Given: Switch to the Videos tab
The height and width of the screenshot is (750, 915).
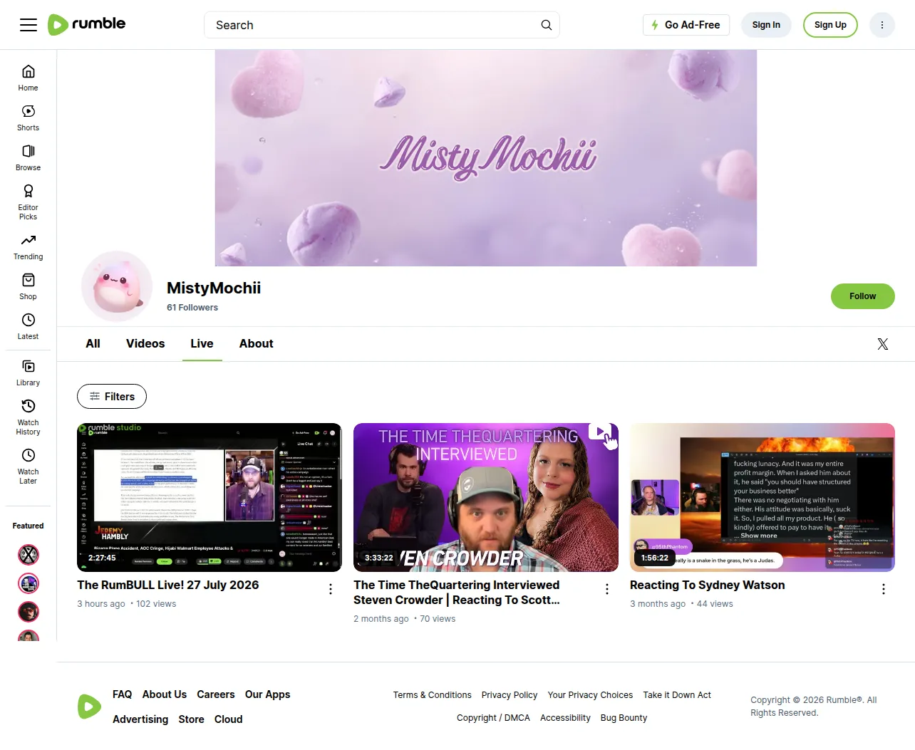Looking at the screenshot, I should [145, 343].
